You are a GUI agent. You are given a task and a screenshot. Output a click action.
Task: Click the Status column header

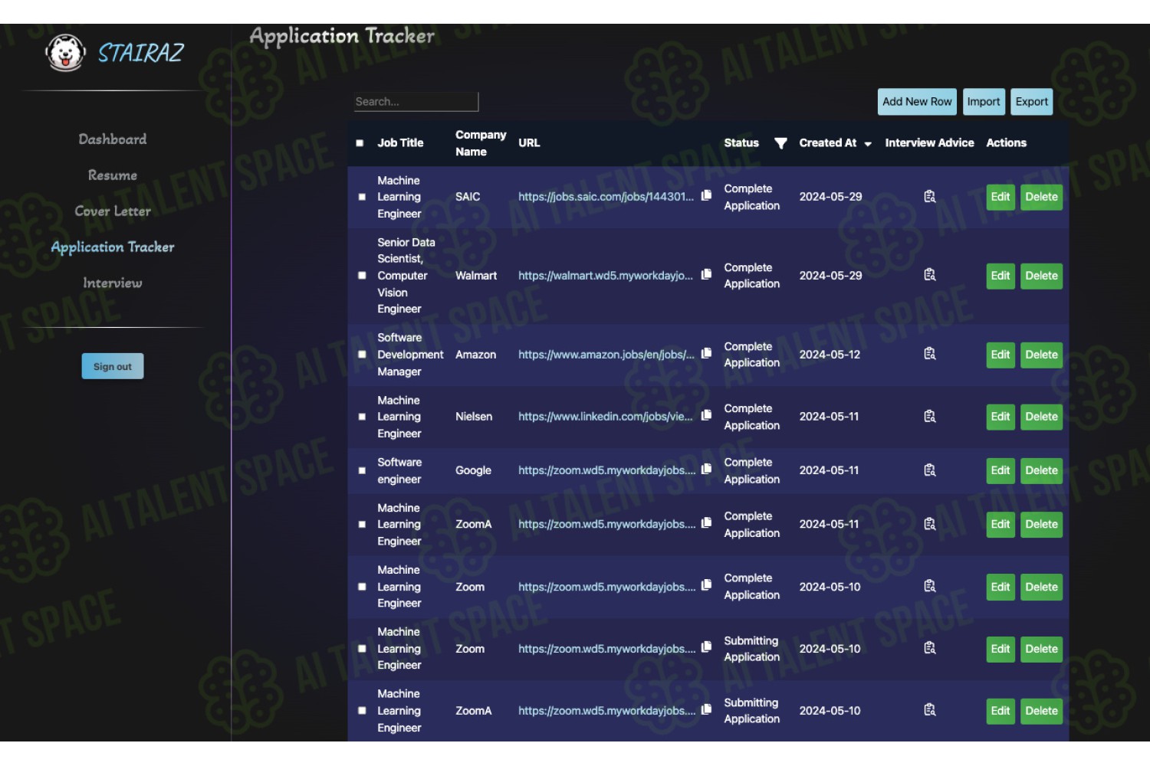click(741, 143)
